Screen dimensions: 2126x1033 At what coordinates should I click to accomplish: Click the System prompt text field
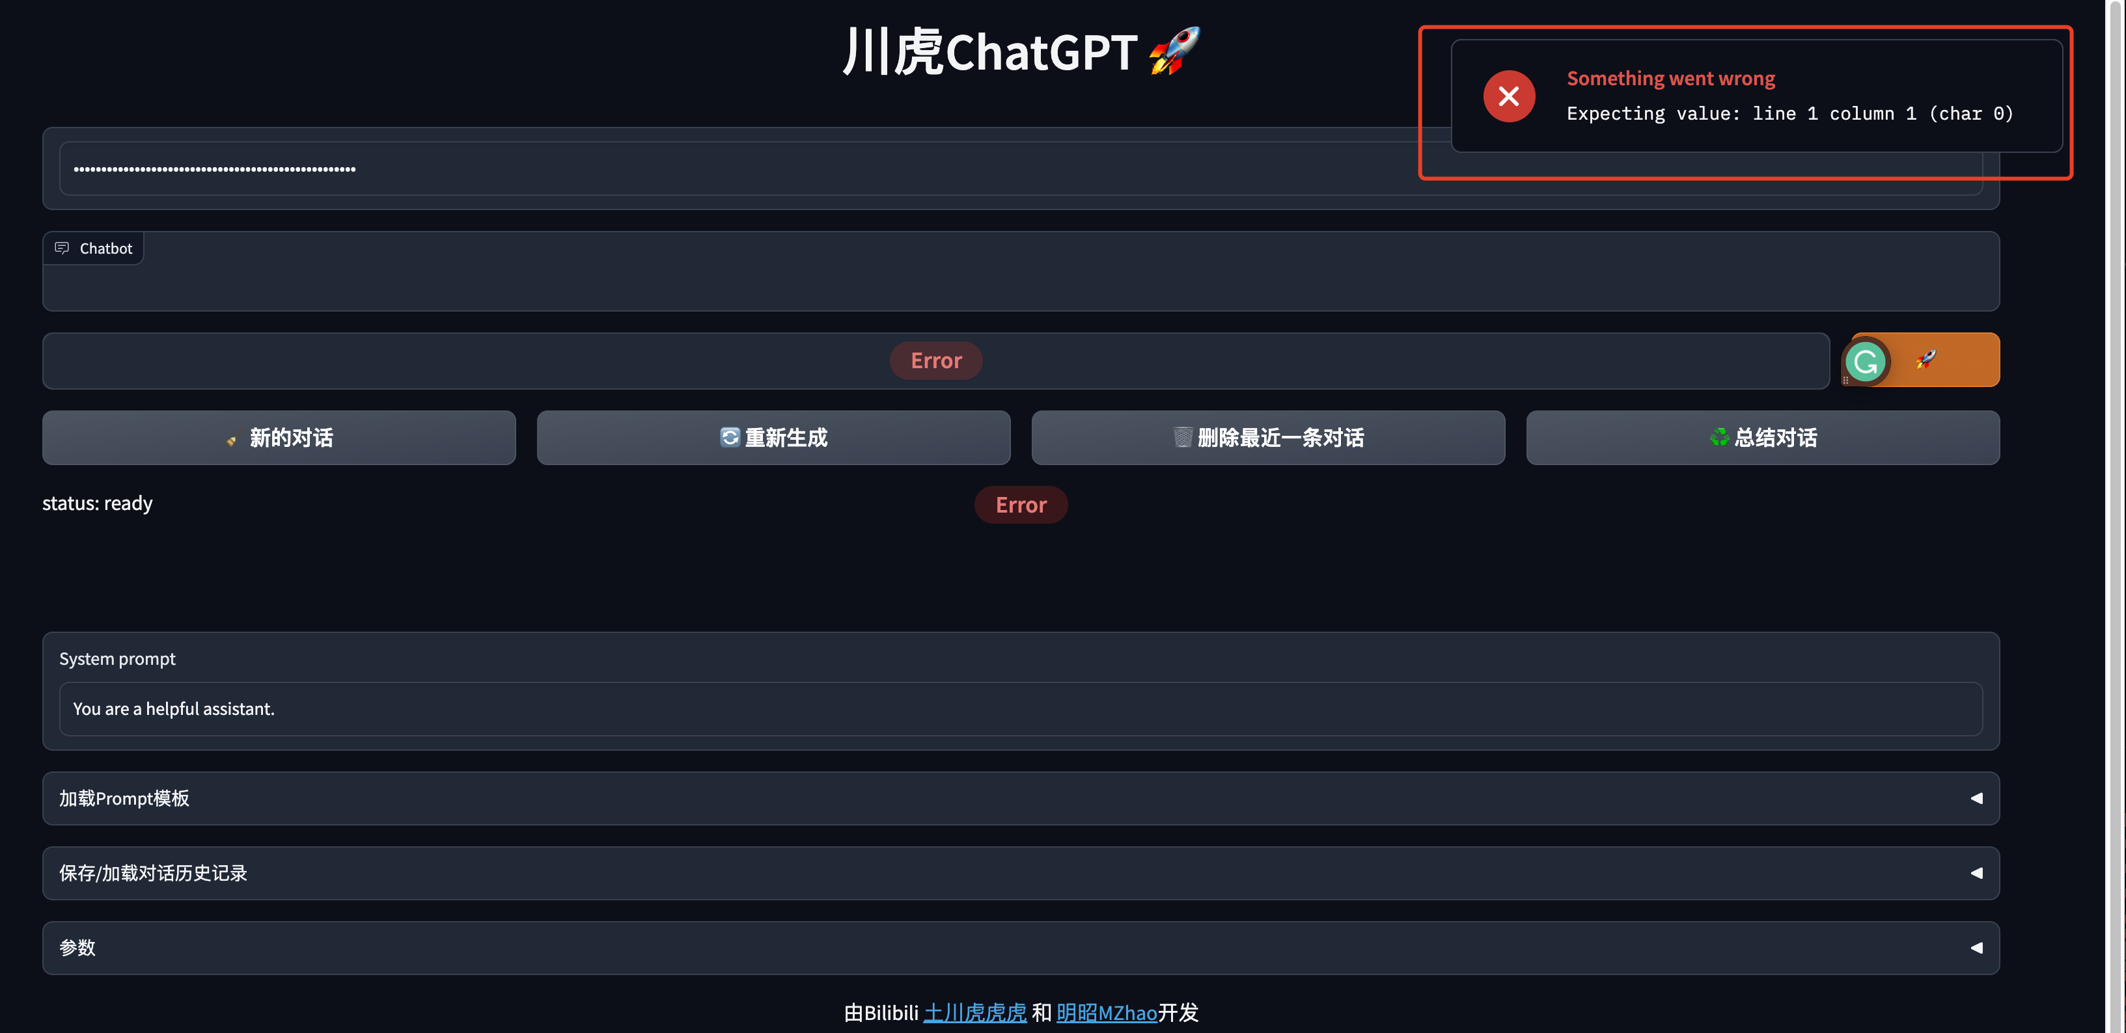(1021, 709)
